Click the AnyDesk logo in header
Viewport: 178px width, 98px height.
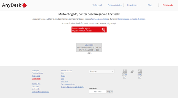point(14,5)
